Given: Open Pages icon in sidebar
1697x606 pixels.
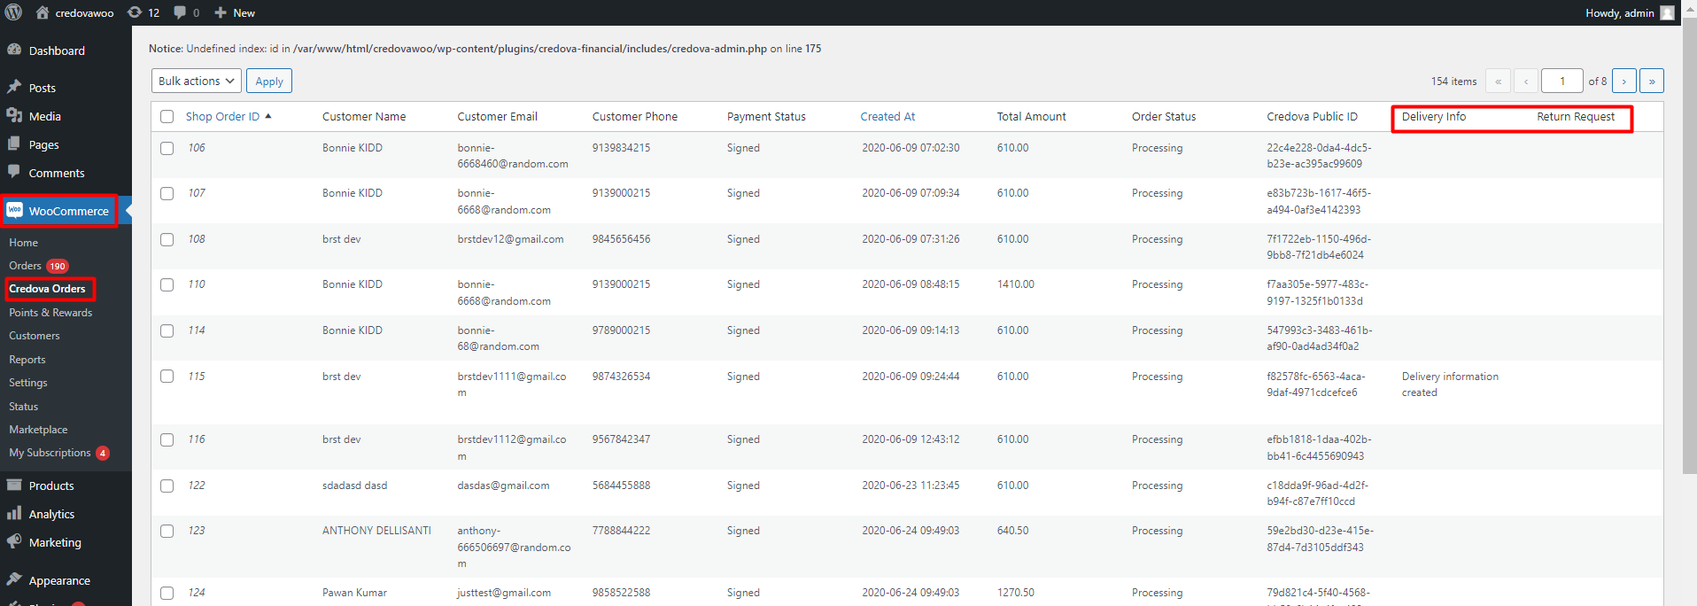Looking at the screenshot, I should (14, 144).
